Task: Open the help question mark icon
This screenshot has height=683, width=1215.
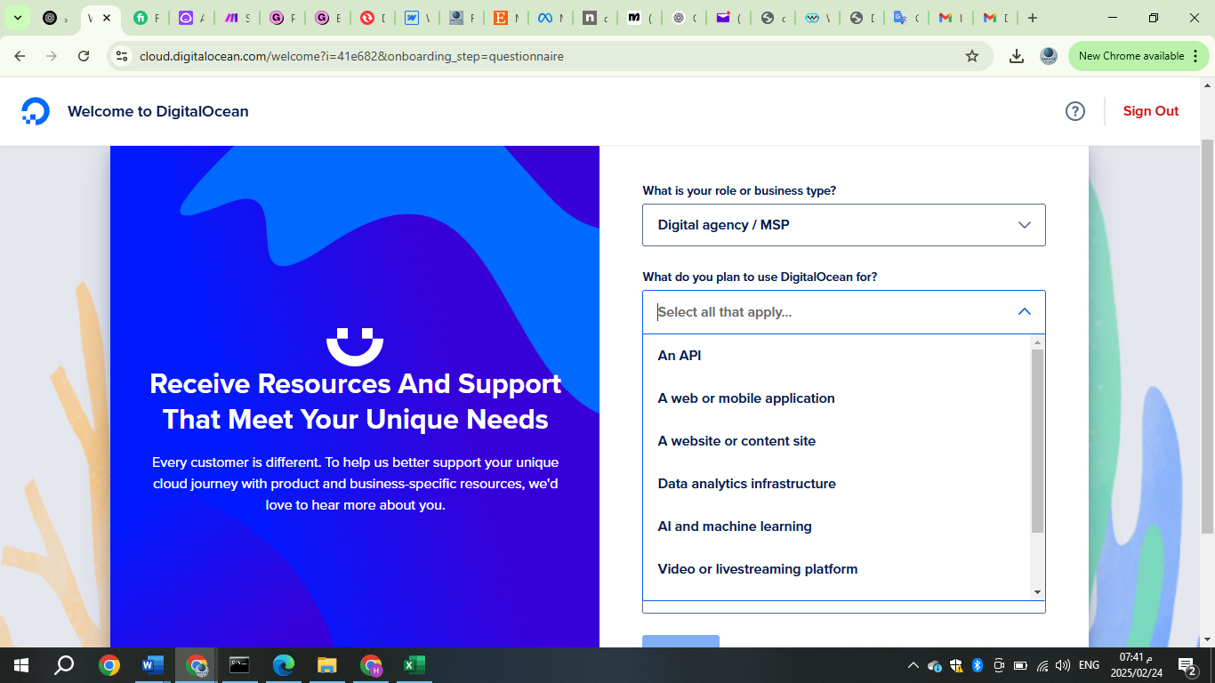Action: pos(1075,111)
